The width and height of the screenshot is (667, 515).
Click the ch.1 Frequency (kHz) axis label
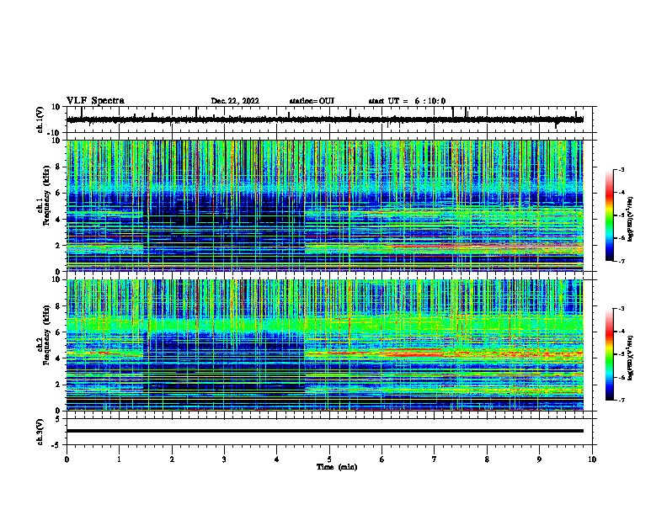pos(44,197)
